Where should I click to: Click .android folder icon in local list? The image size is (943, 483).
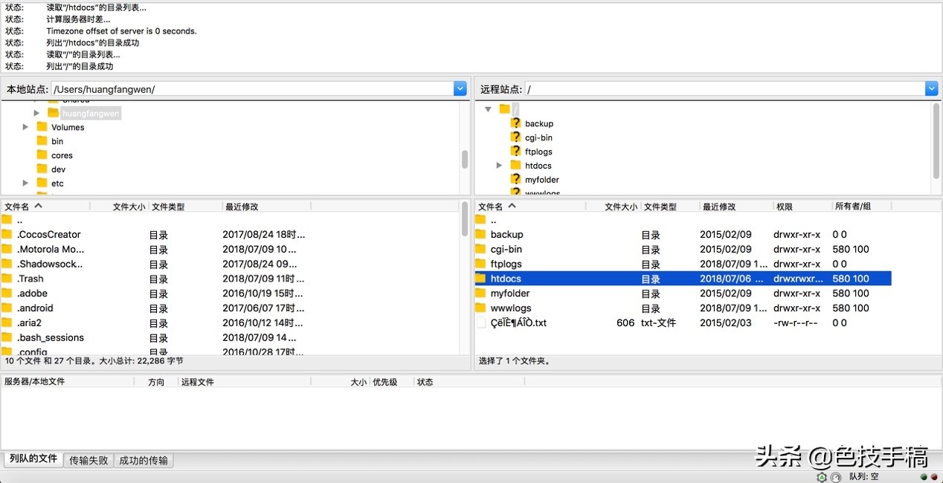coord(7,308)
